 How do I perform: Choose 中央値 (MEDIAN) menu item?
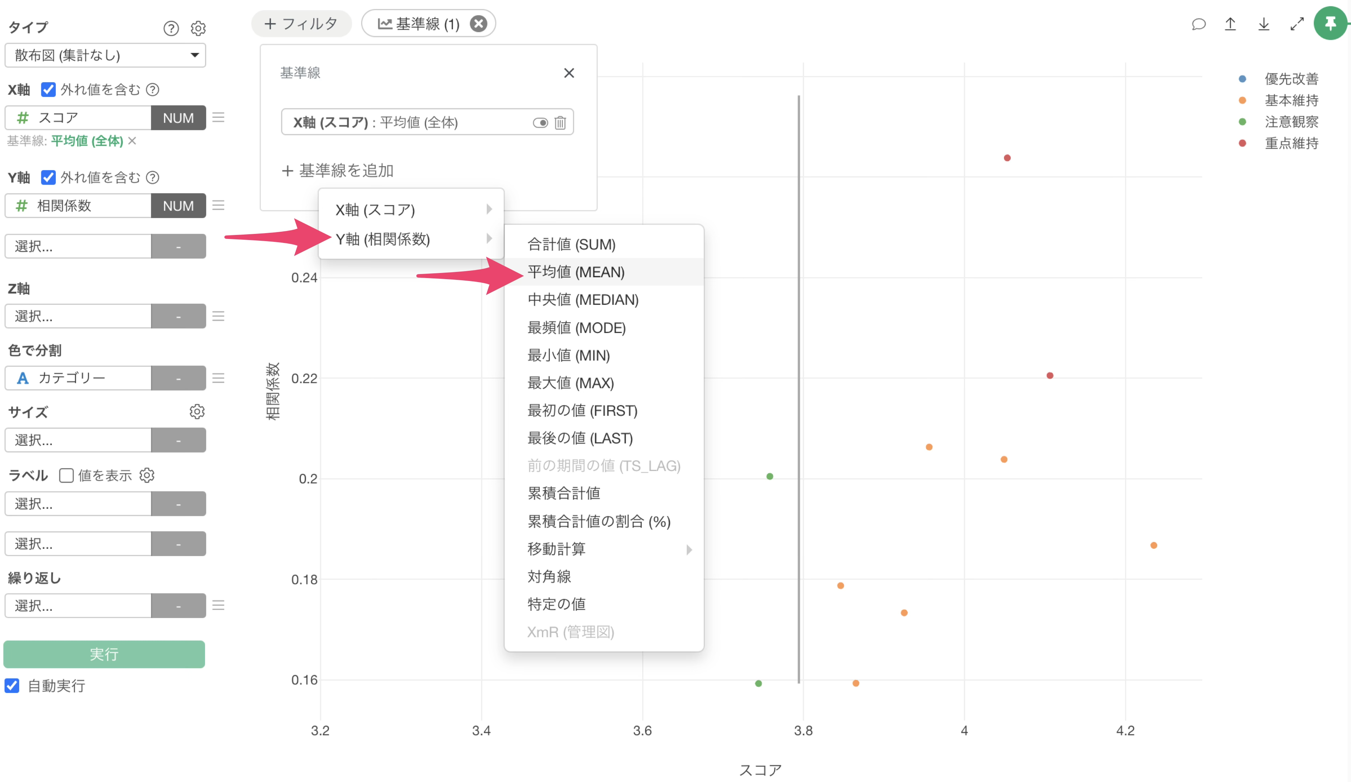coord(583,300)
